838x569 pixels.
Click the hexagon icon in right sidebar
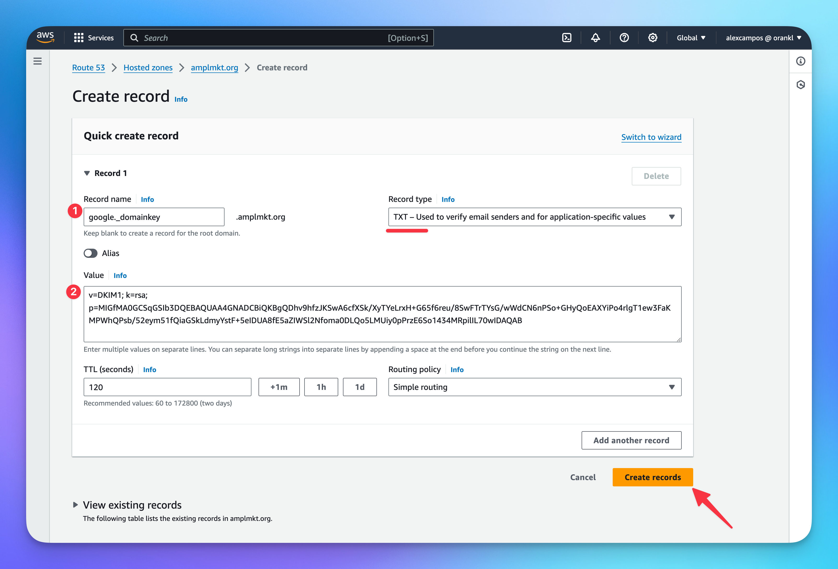[x=801, y=85]
